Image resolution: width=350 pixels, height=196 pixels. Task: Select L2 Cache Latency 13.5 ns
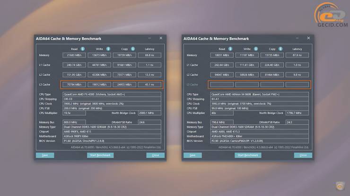pos(149,75)
